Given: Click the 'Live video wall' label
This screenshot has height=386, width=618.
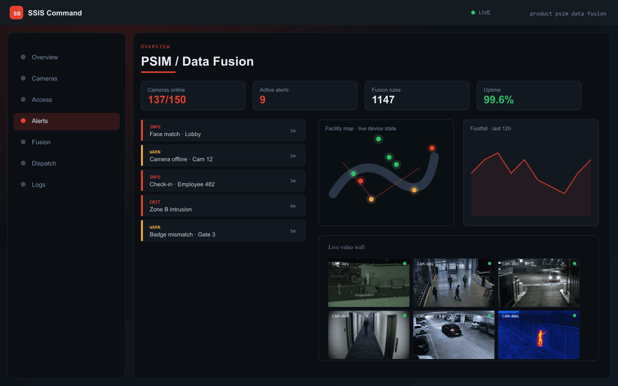Looking at the screenshot, I should tap(346, 247).
